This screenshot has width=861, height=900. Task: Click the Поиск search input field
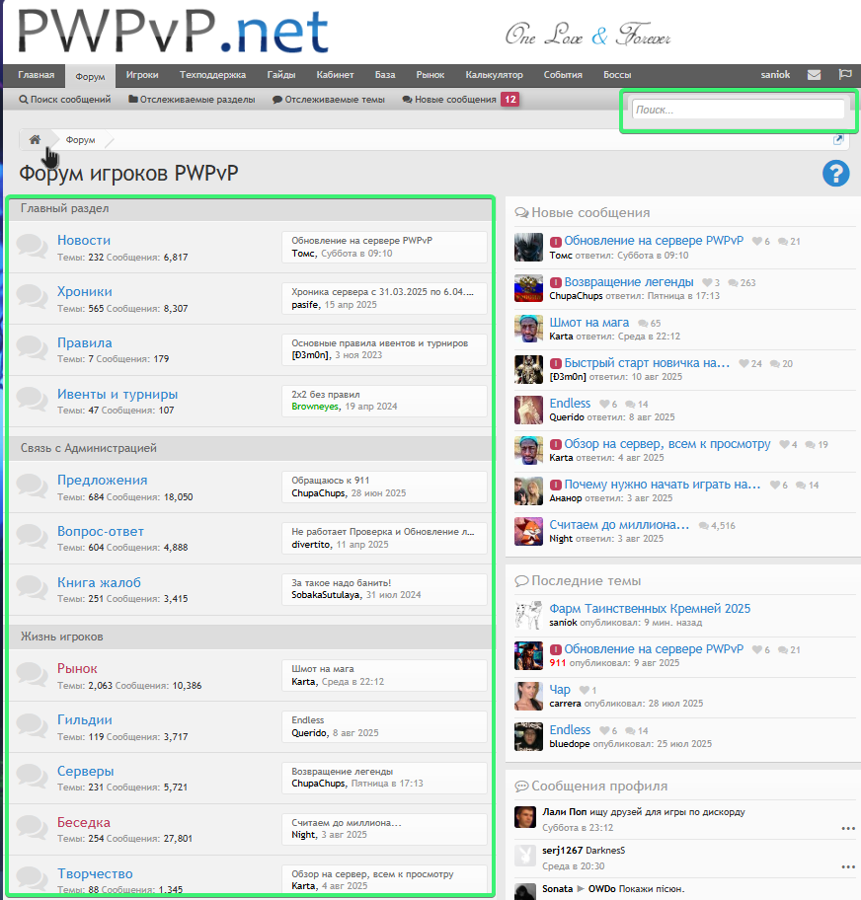tap(738, 110)
